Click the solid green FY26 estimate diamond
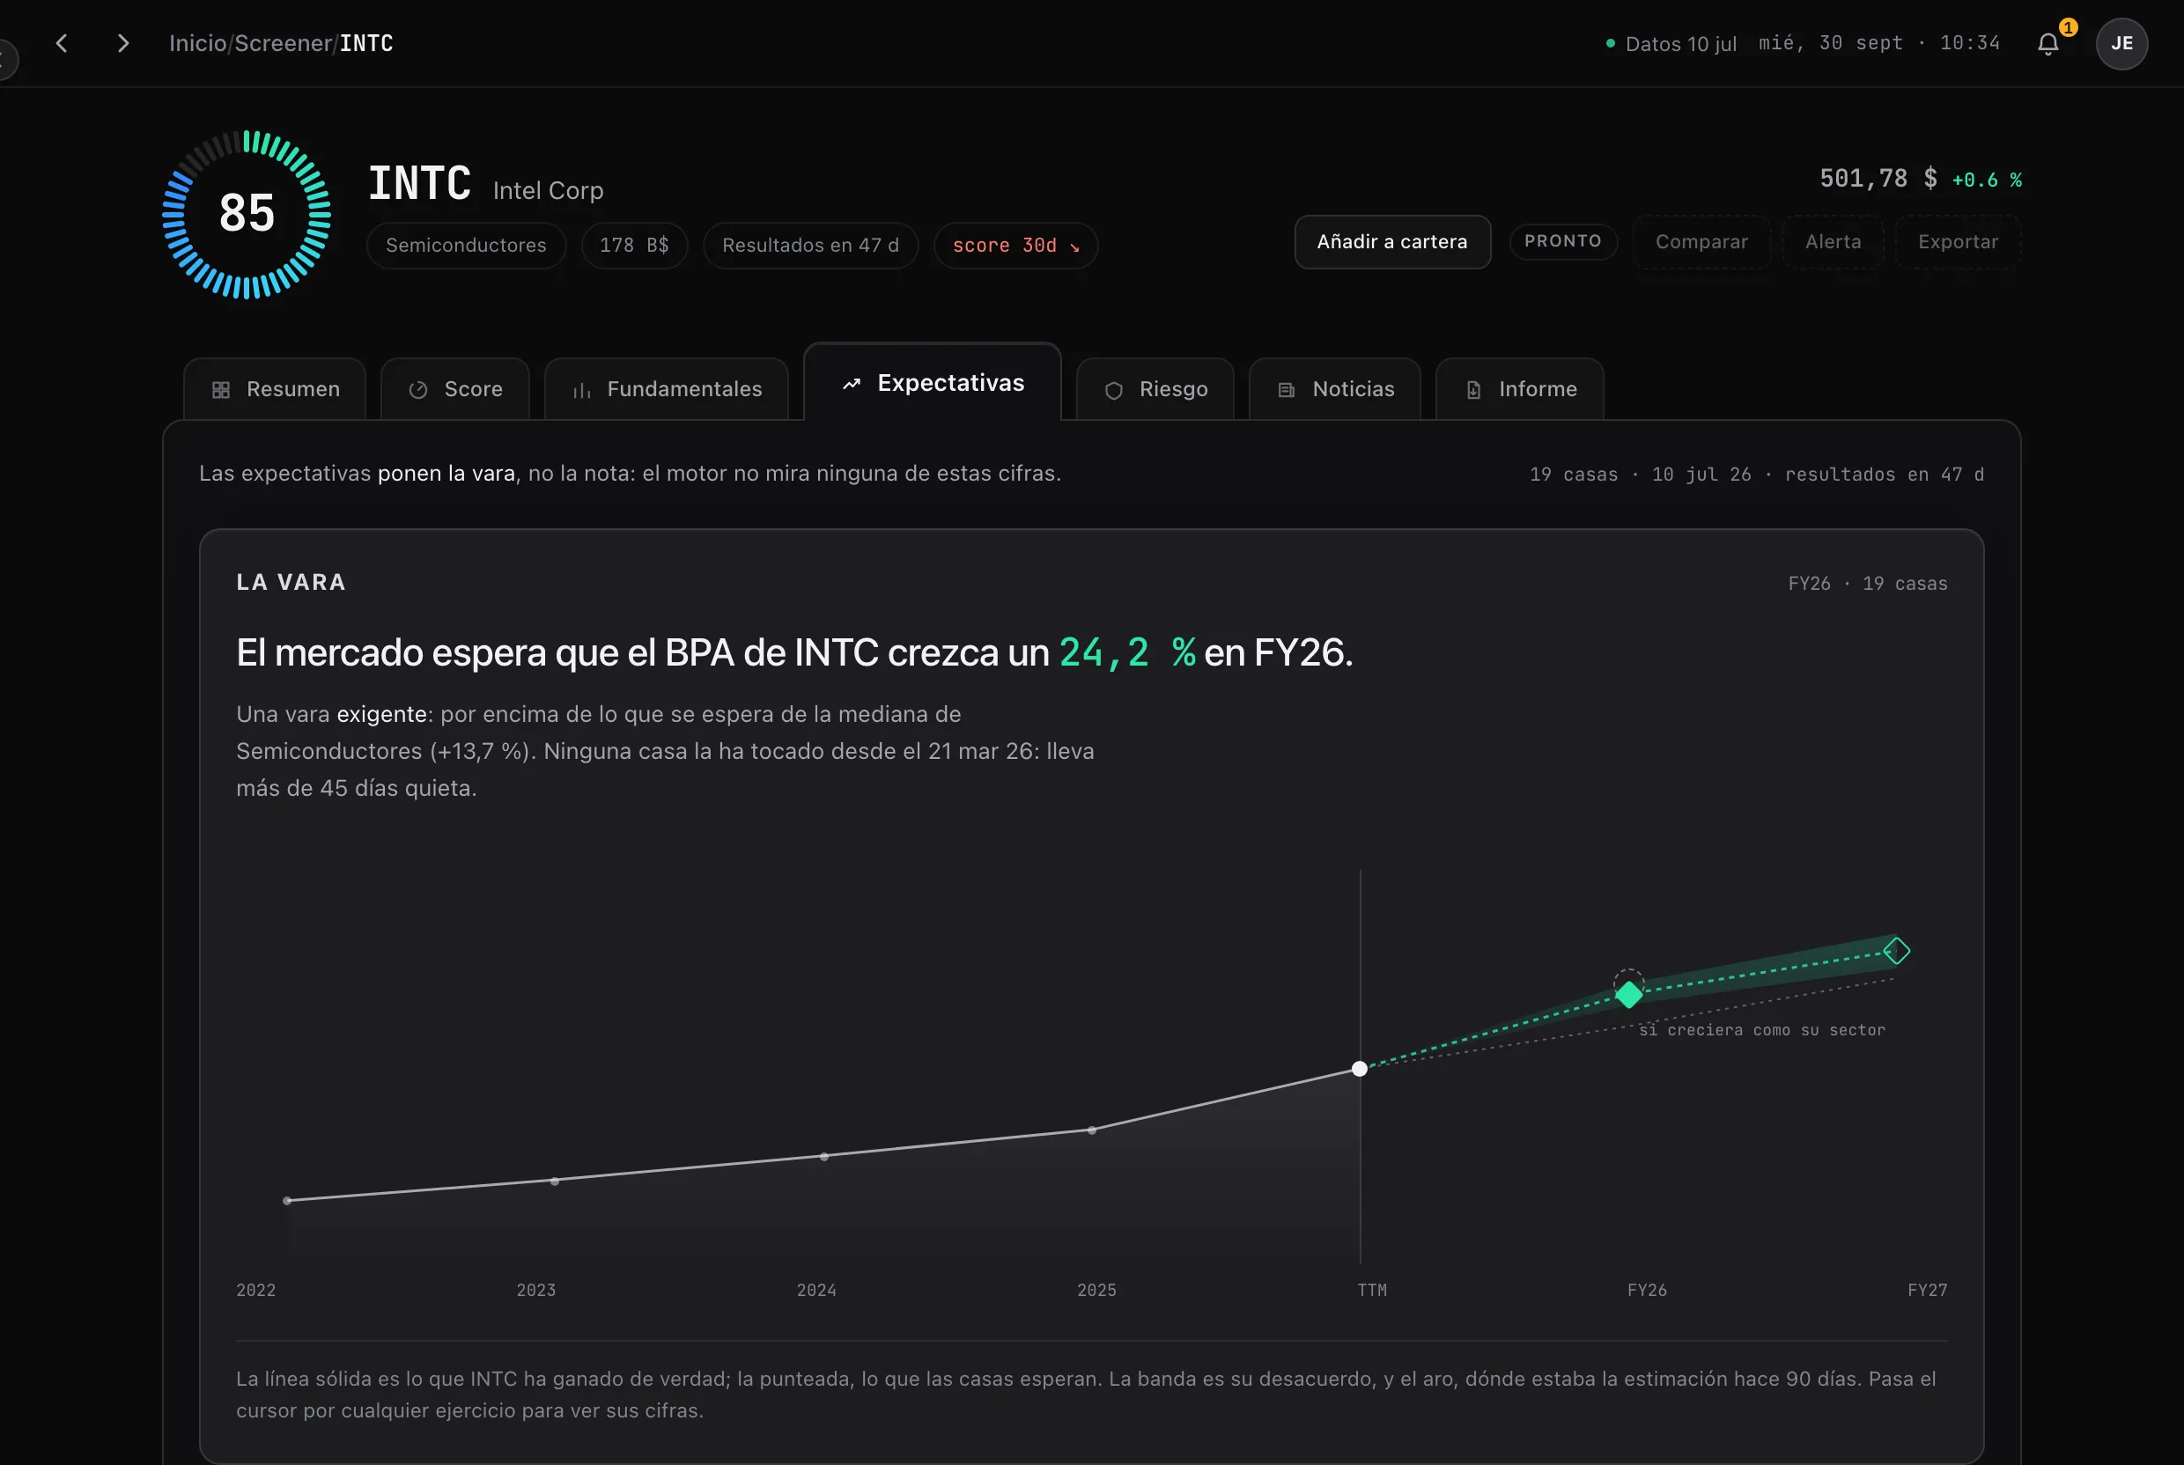The width and height of the screenshot is (2184, 1465). coord(1629,994)
